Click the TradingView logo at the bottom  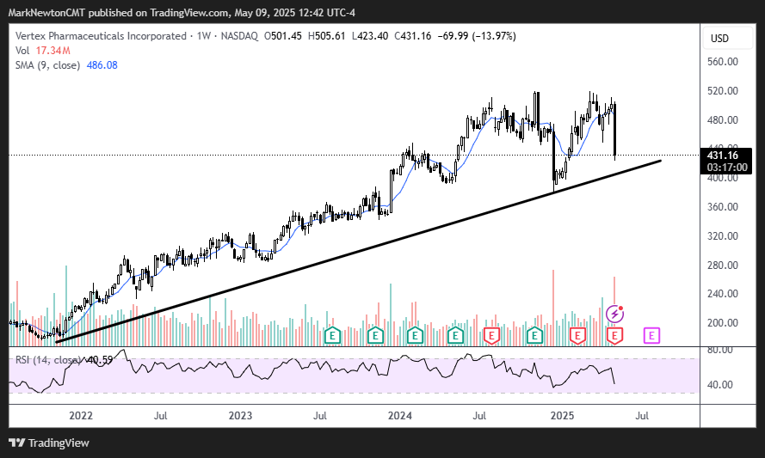tap(49, 443)
